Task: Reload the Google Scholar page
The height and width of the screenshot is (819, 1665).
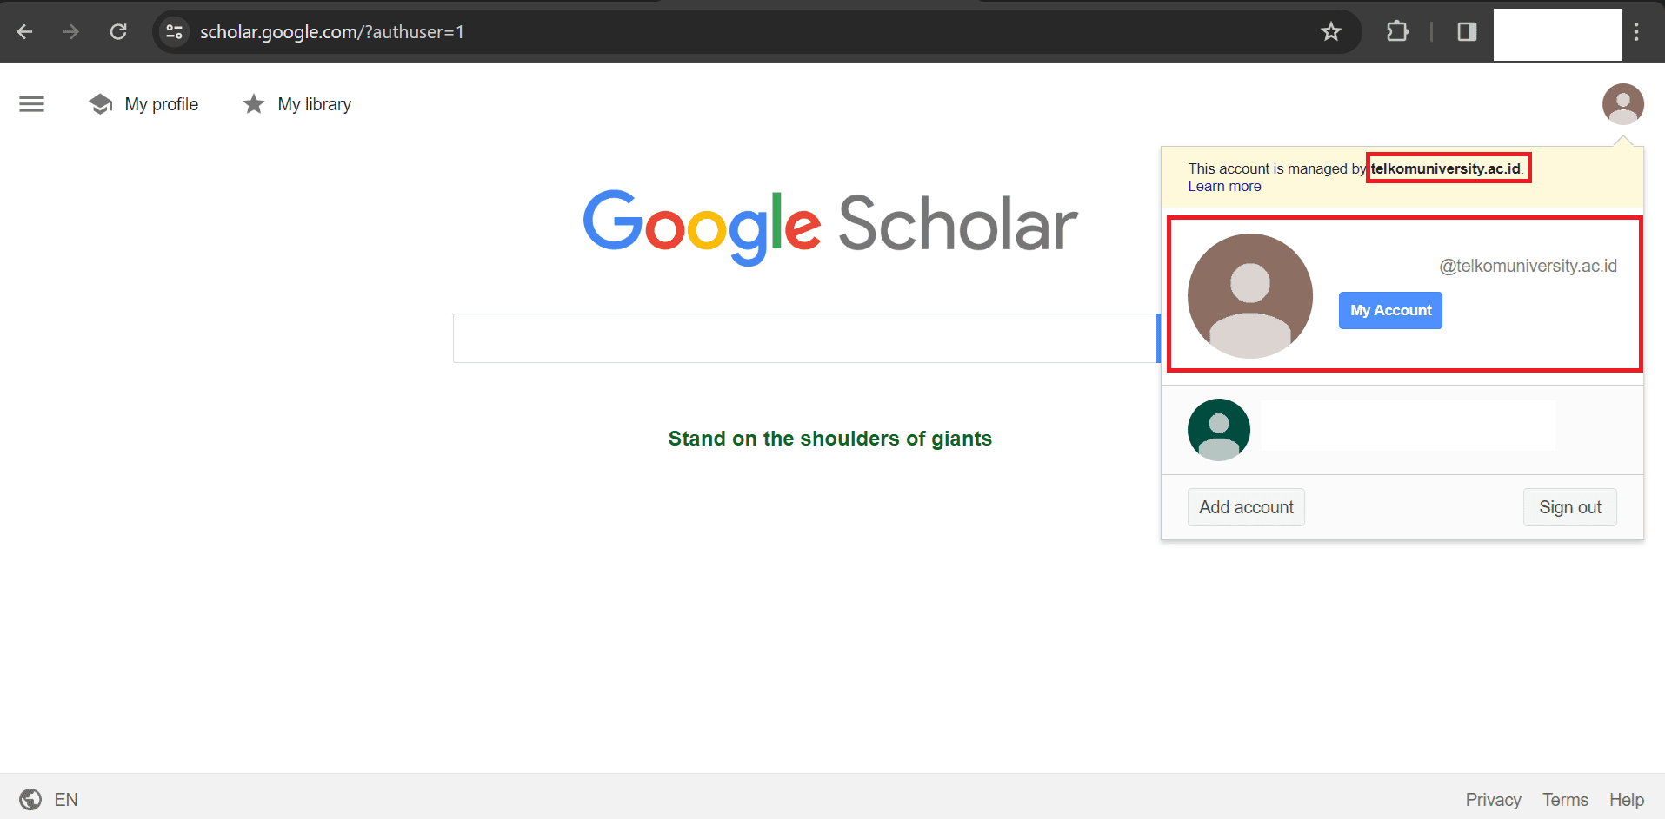Action: [118, 32]
